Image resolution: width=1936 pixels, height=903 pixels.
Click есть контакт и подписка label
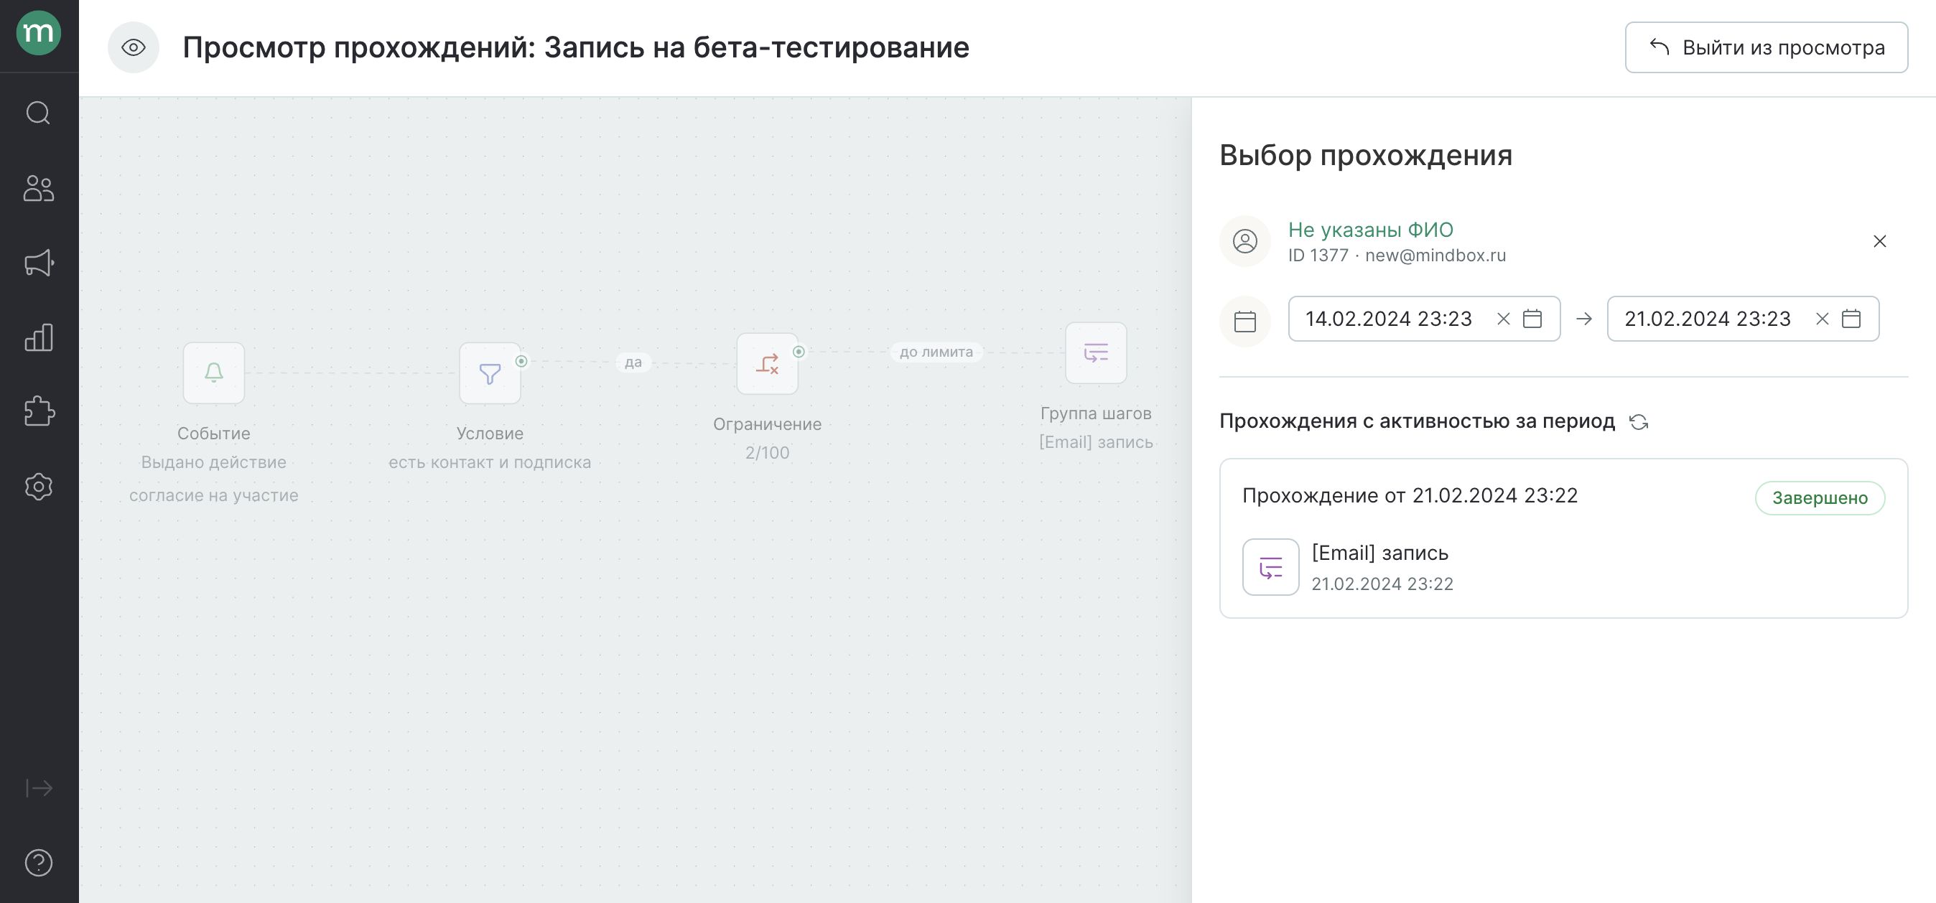[490, 463]
